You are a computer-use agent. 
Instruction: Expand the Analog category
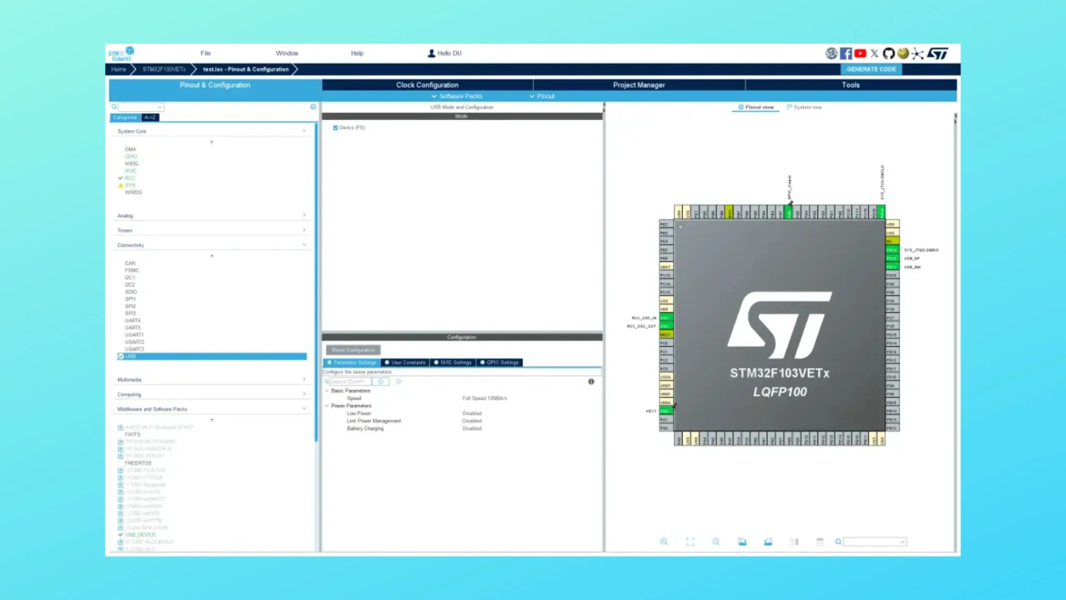[304, 215]
